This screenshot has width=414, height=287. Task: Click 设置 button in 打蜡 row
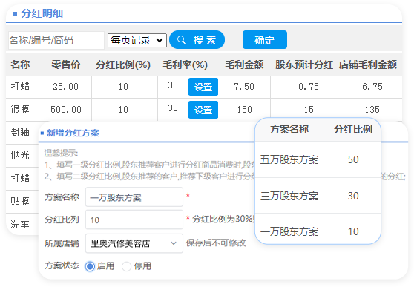pos(203,87)
